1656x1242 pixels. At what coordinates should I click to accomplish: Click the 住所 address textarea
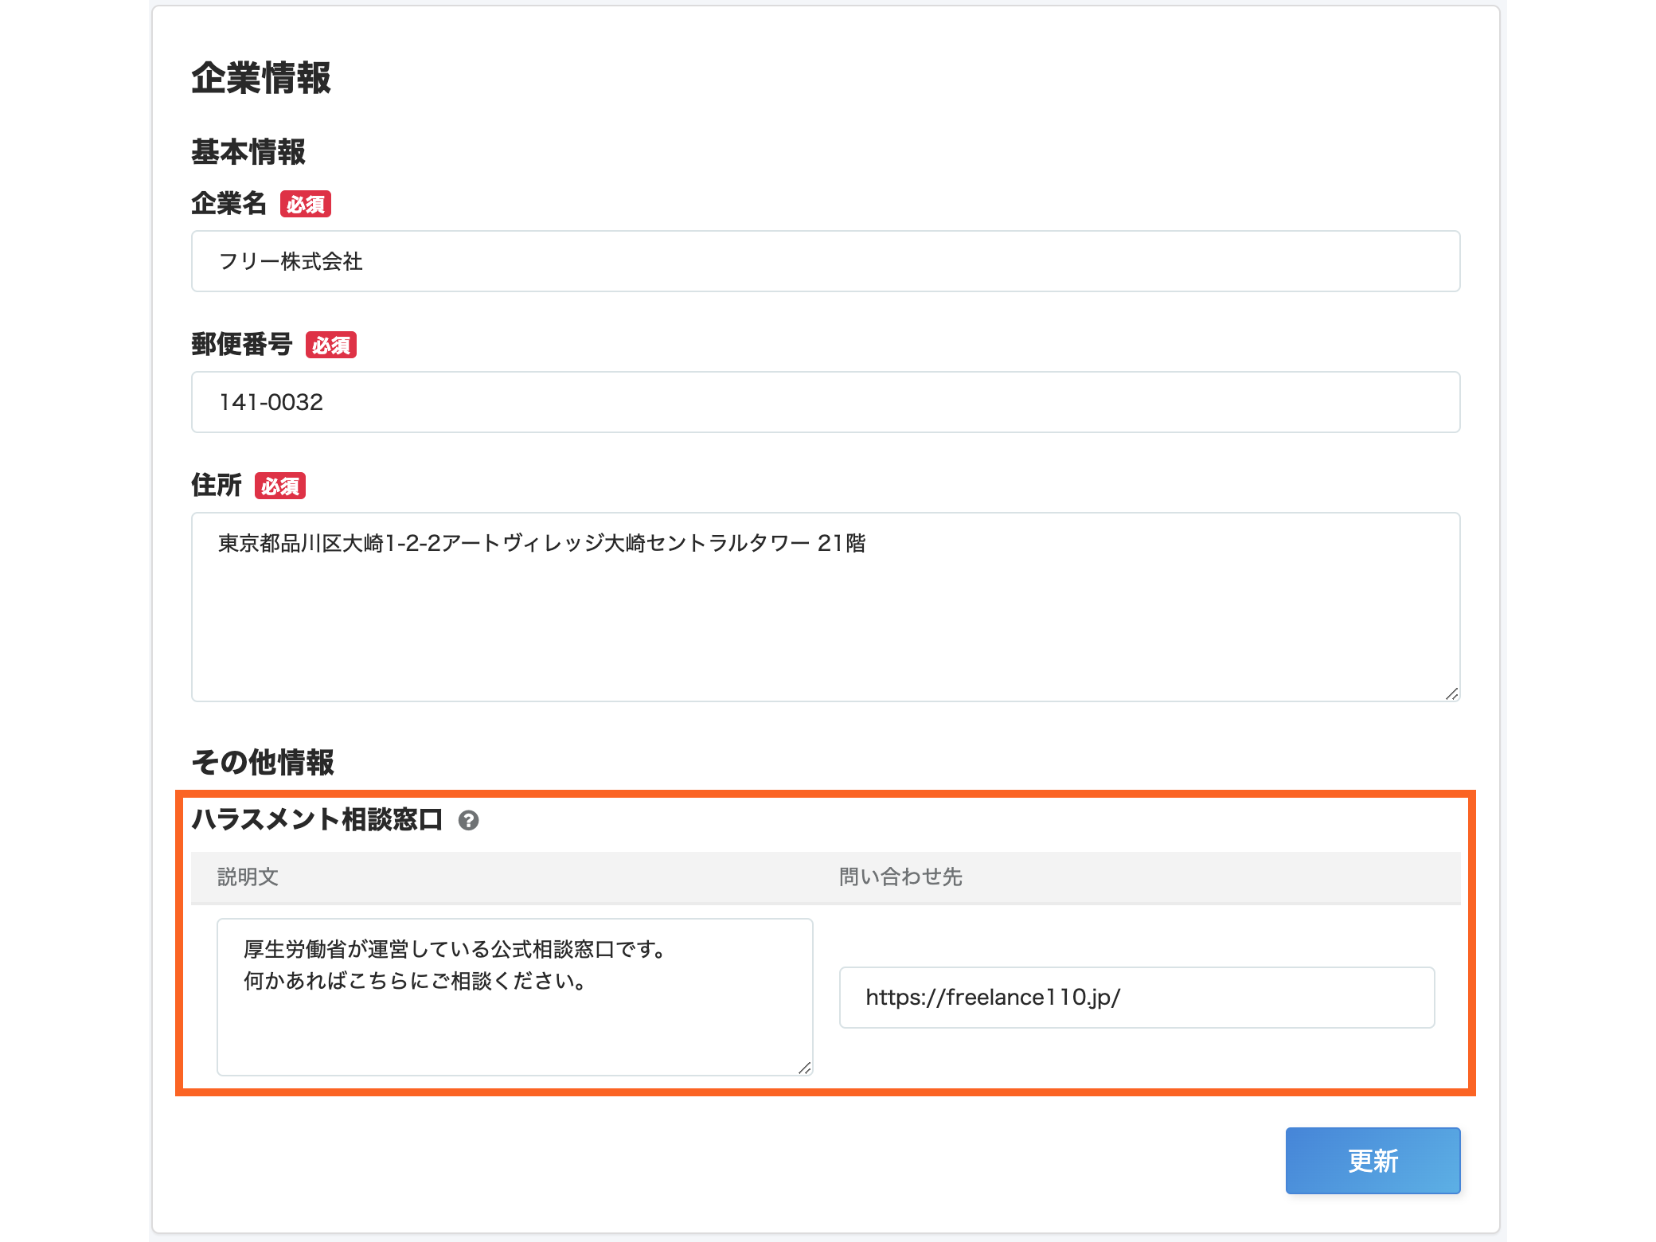[x=826, y=607]
